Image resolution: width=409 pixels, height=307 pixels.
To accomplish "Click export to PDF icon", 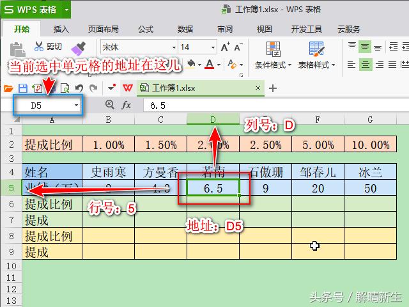I will [x=37, y=88].
